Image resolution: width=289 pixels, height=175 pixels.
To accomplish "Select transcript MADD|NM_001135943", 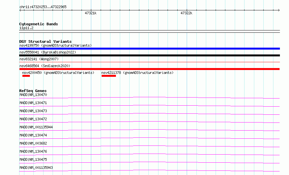I will point(36,168).
